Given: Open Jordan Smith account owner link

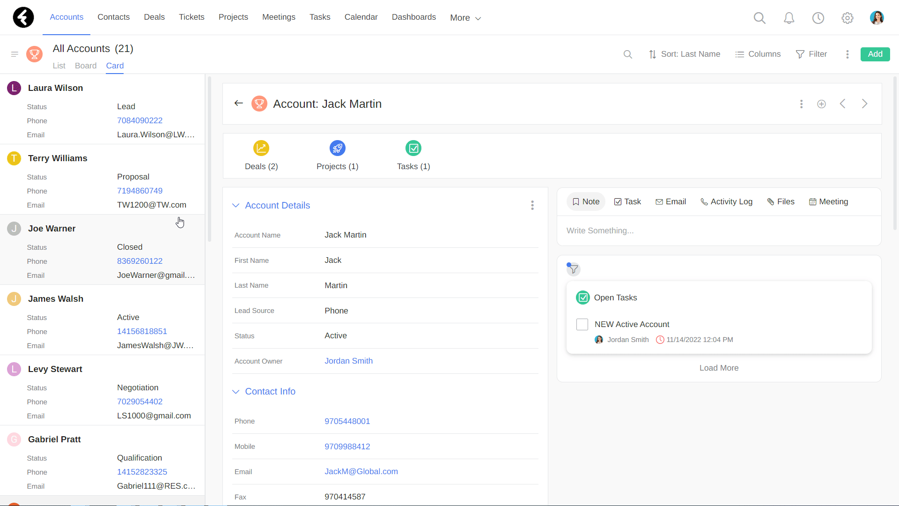Looking at the screenshot, I should click(349, 361).
